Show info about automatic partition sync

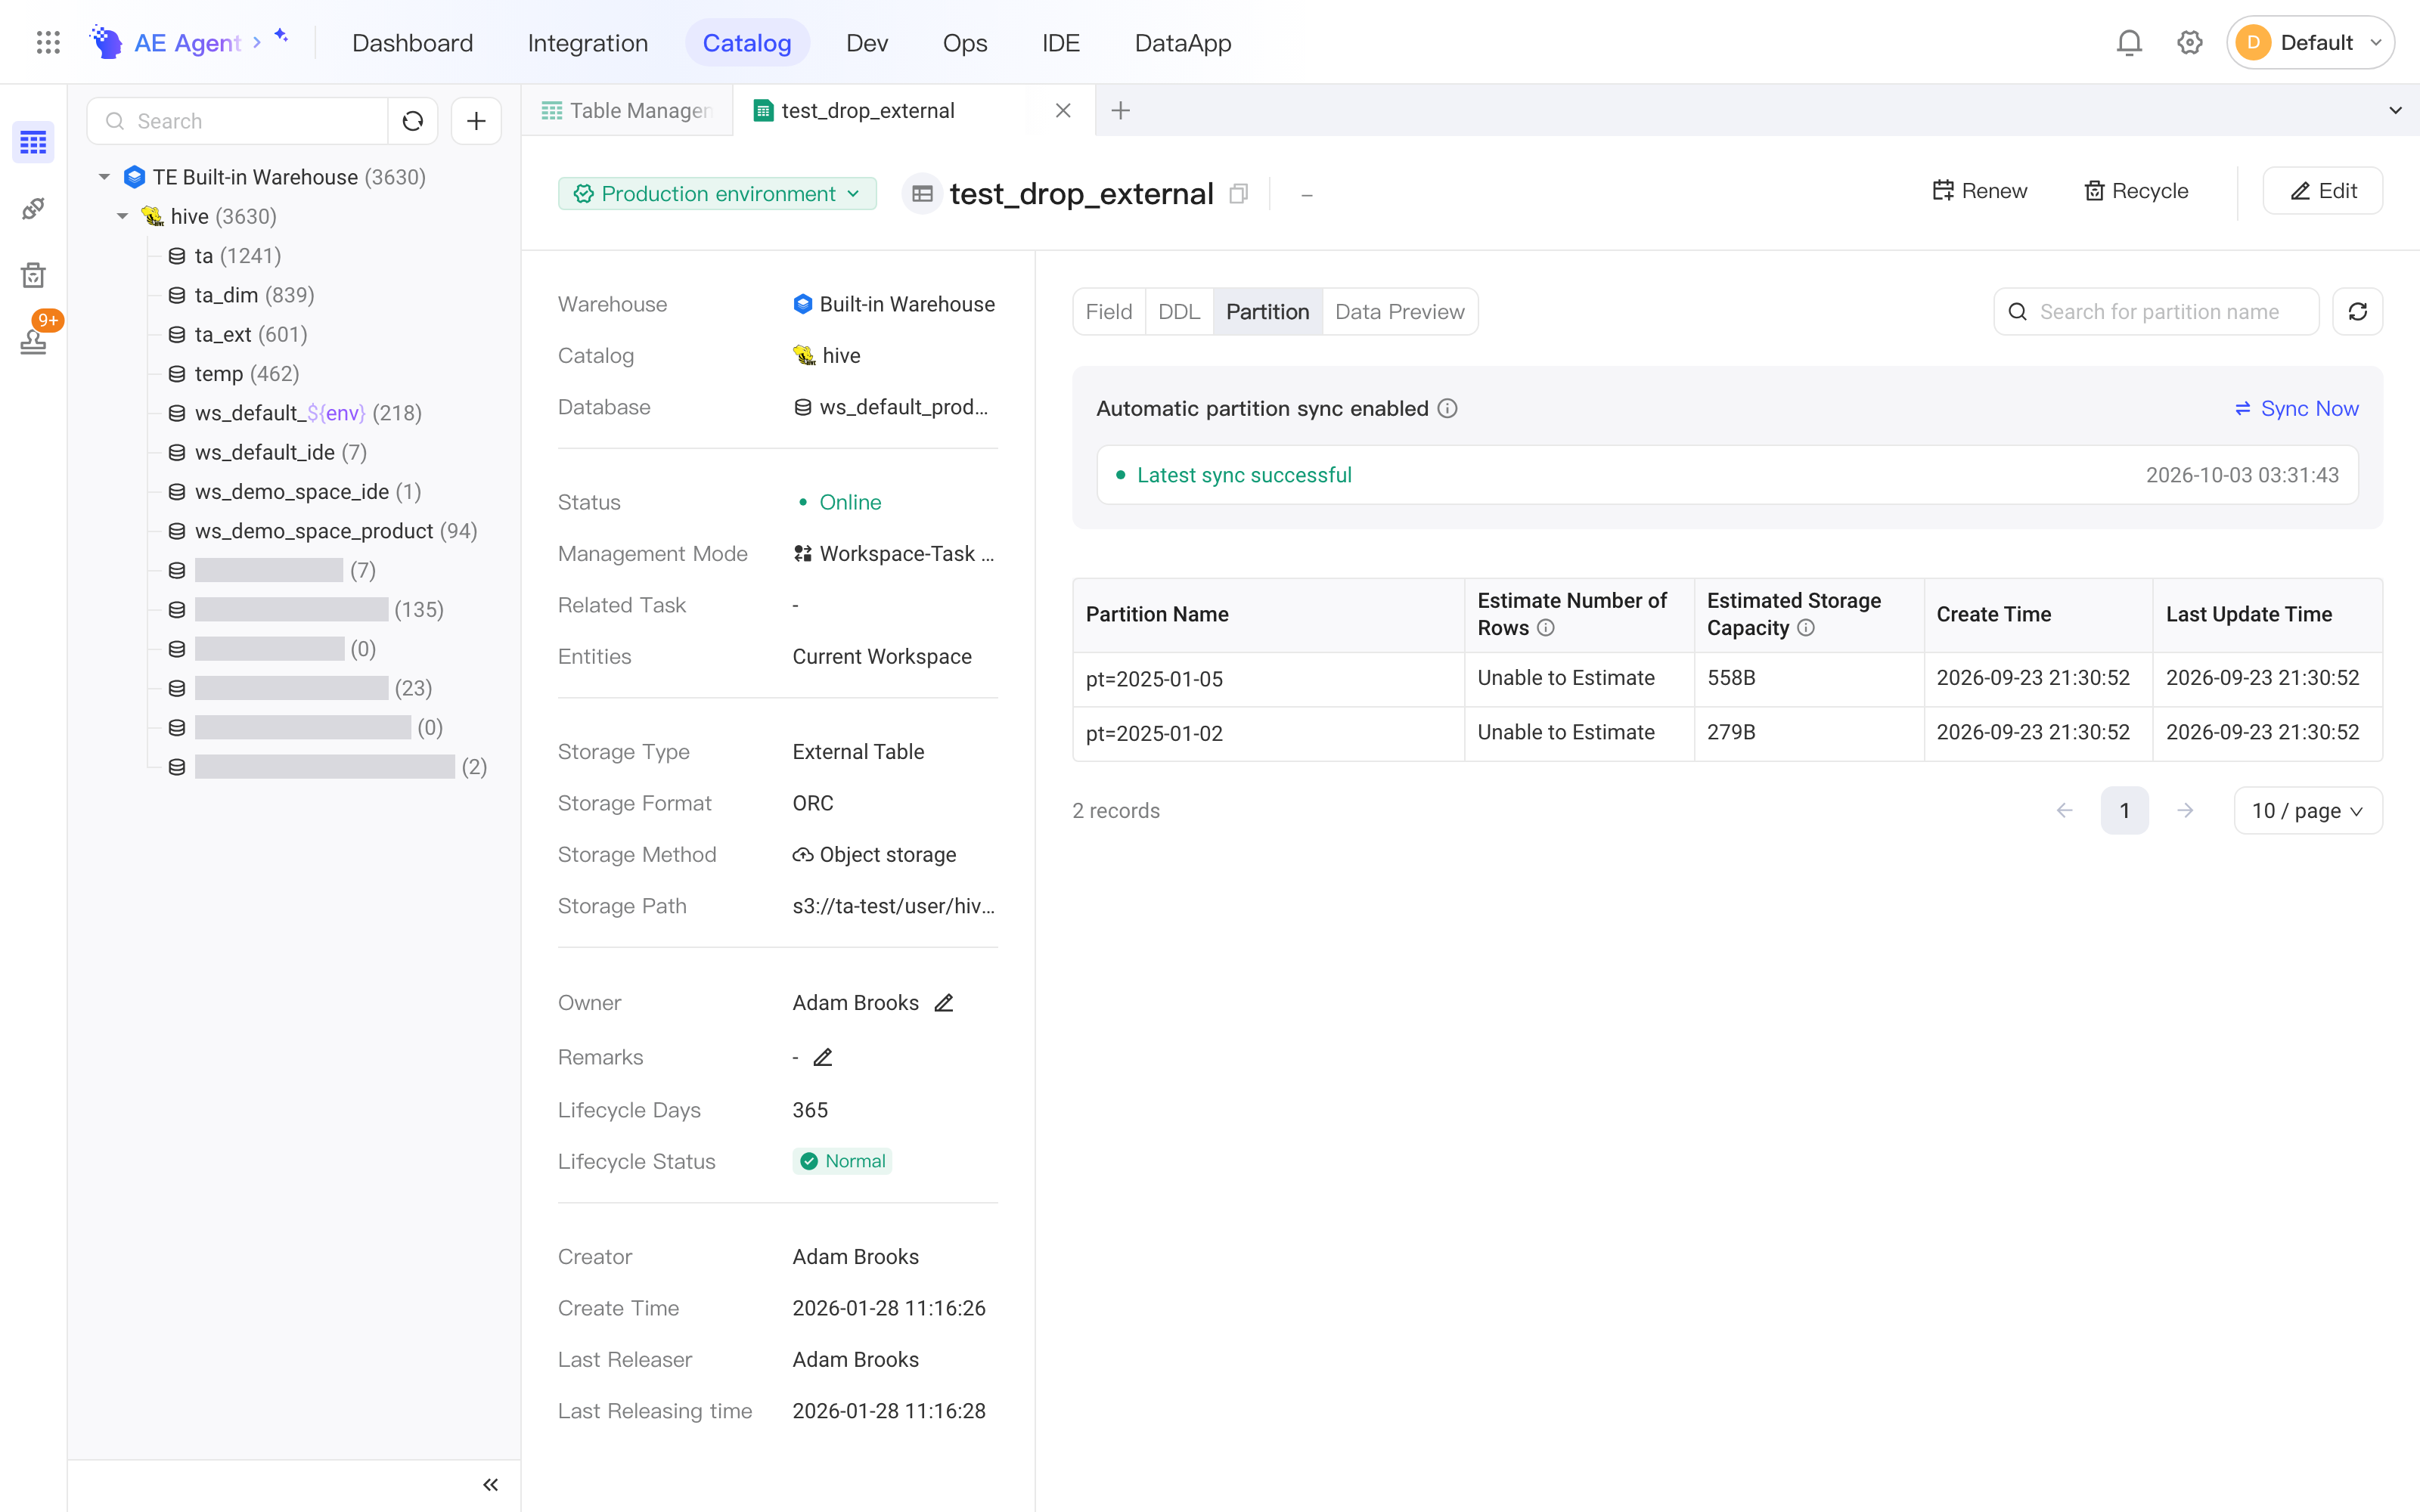(1447, 408)
